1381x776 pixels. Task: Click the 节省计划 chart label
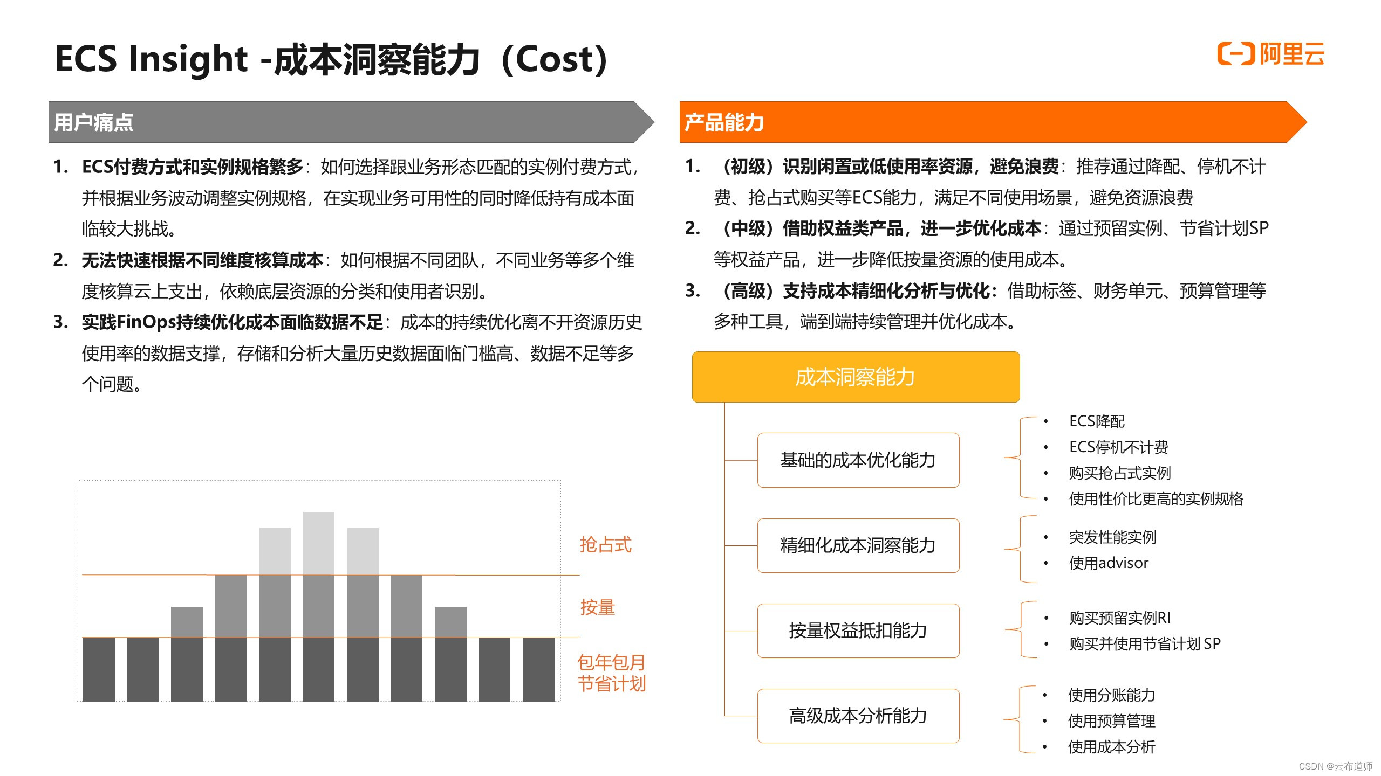pos(611,684)
